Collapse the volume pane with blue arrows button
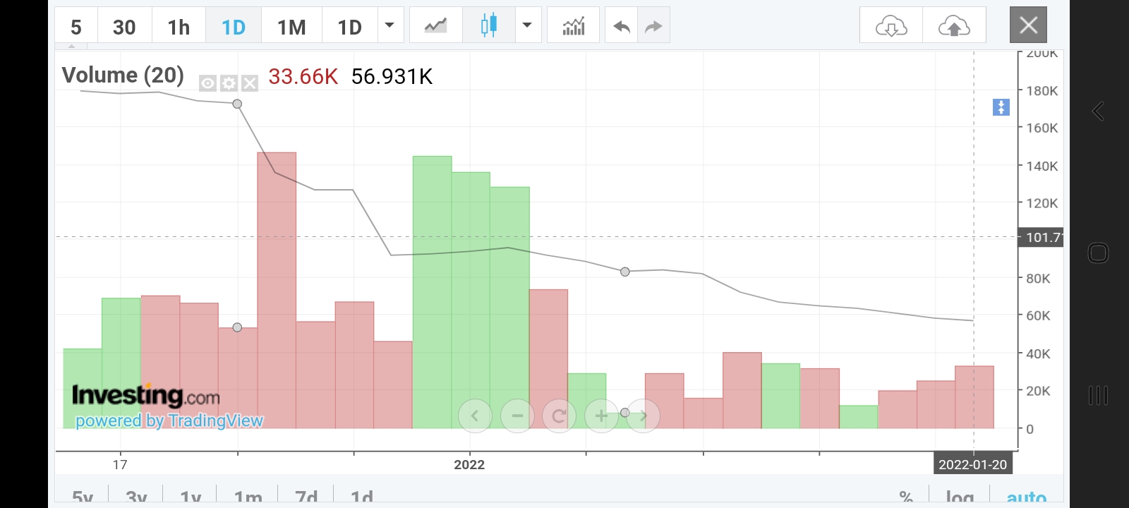This screenshot has width=1129, height=508. (x=1001, y=107)
